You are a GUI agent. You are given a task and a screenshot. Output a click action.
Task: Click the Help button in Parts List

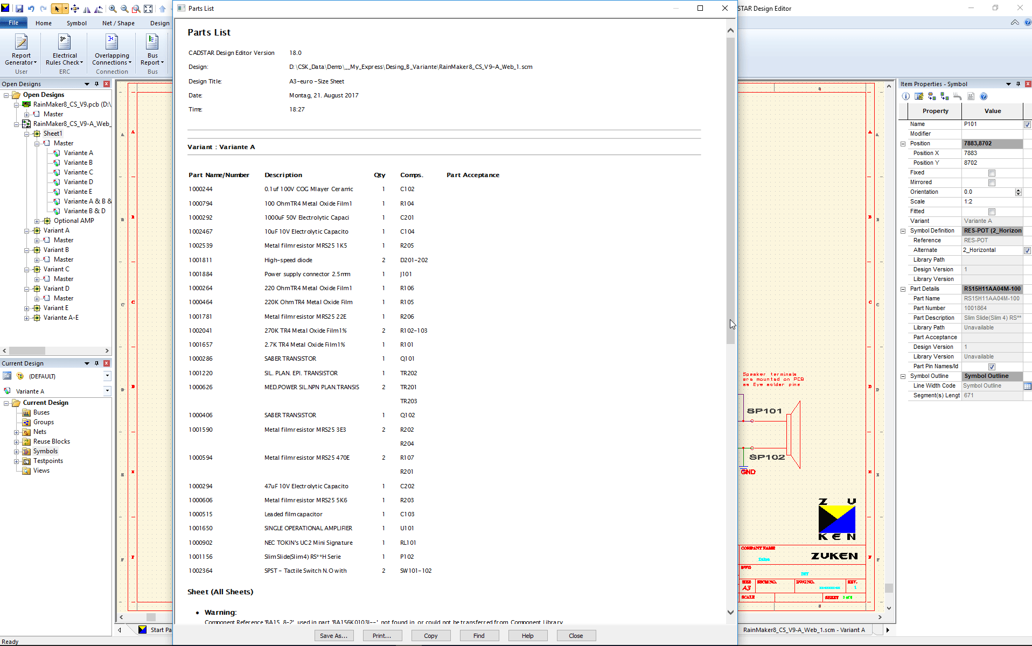pos(527,636)
